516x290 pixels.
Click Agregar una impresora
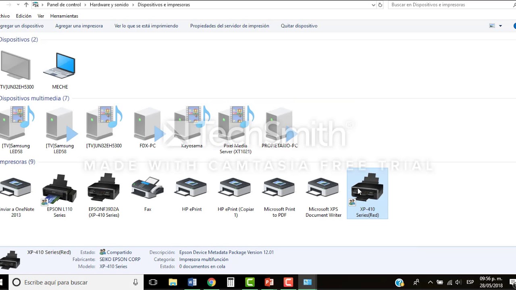tap(79, 26)
